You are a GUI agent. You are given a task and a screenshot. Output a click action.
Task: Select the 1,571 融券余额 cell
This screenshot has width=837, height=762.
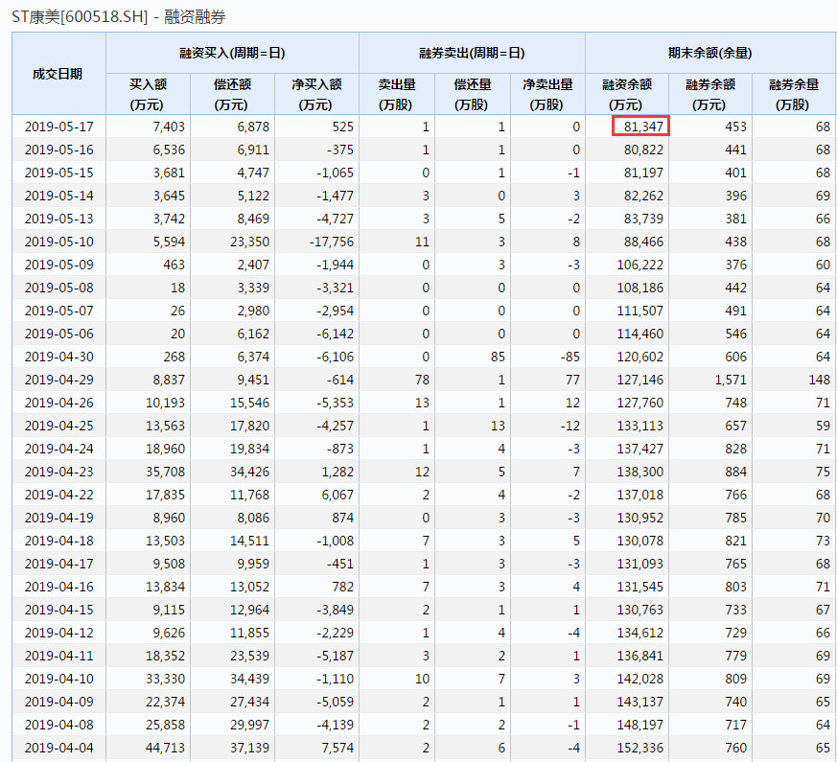click(730, 380)
